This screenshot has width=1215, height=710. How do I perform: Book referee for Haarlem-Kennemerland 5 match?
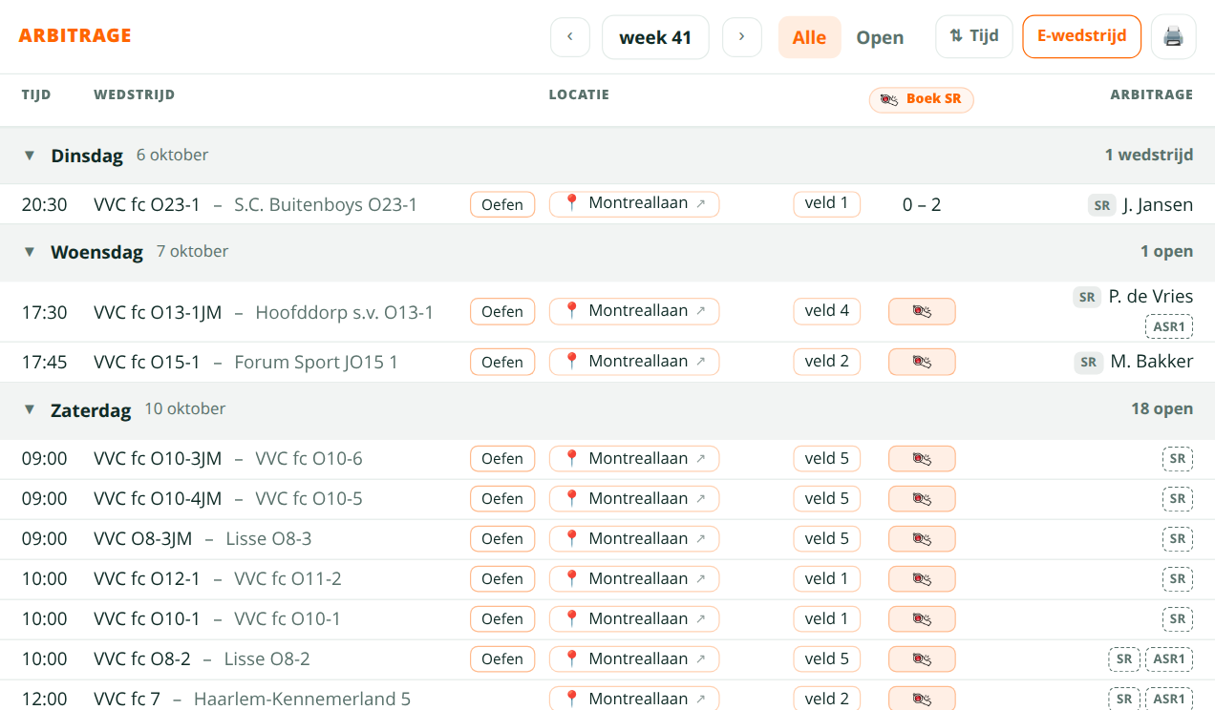(922, 699)
